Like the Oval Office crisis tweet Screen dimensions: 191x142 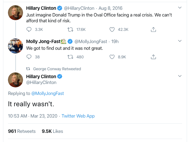point(112,30)
